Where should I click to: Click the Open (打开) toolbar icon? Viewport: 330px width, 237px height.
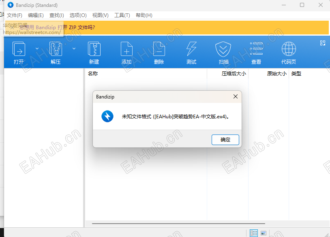[x=19, y=49]
